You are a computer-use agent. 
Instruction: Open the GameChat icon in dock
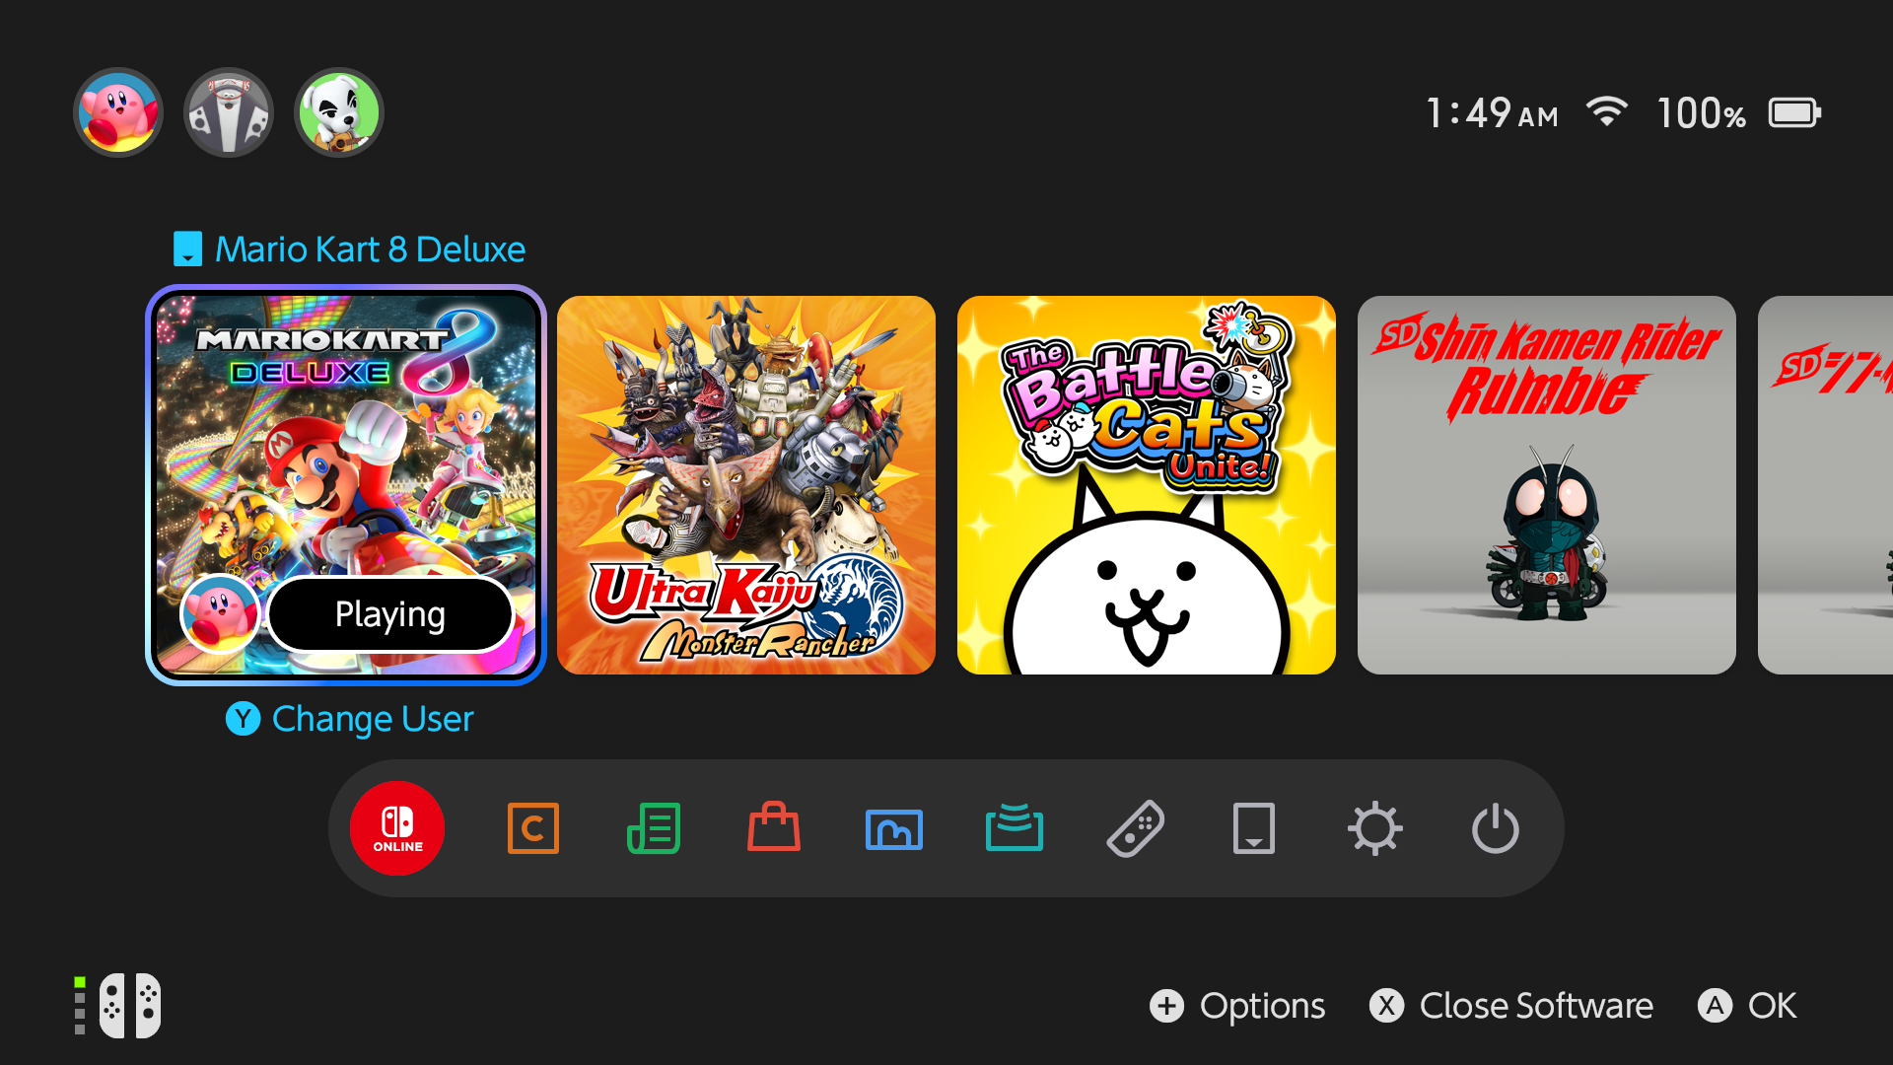(x=533, y=828)
